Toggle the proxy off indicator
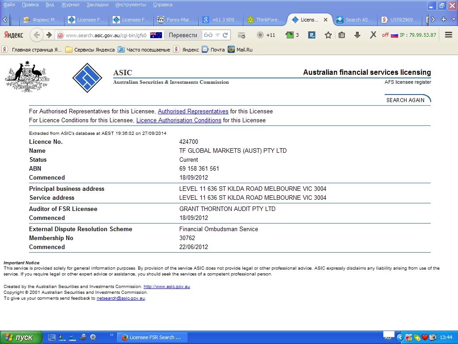 (385, 35)
